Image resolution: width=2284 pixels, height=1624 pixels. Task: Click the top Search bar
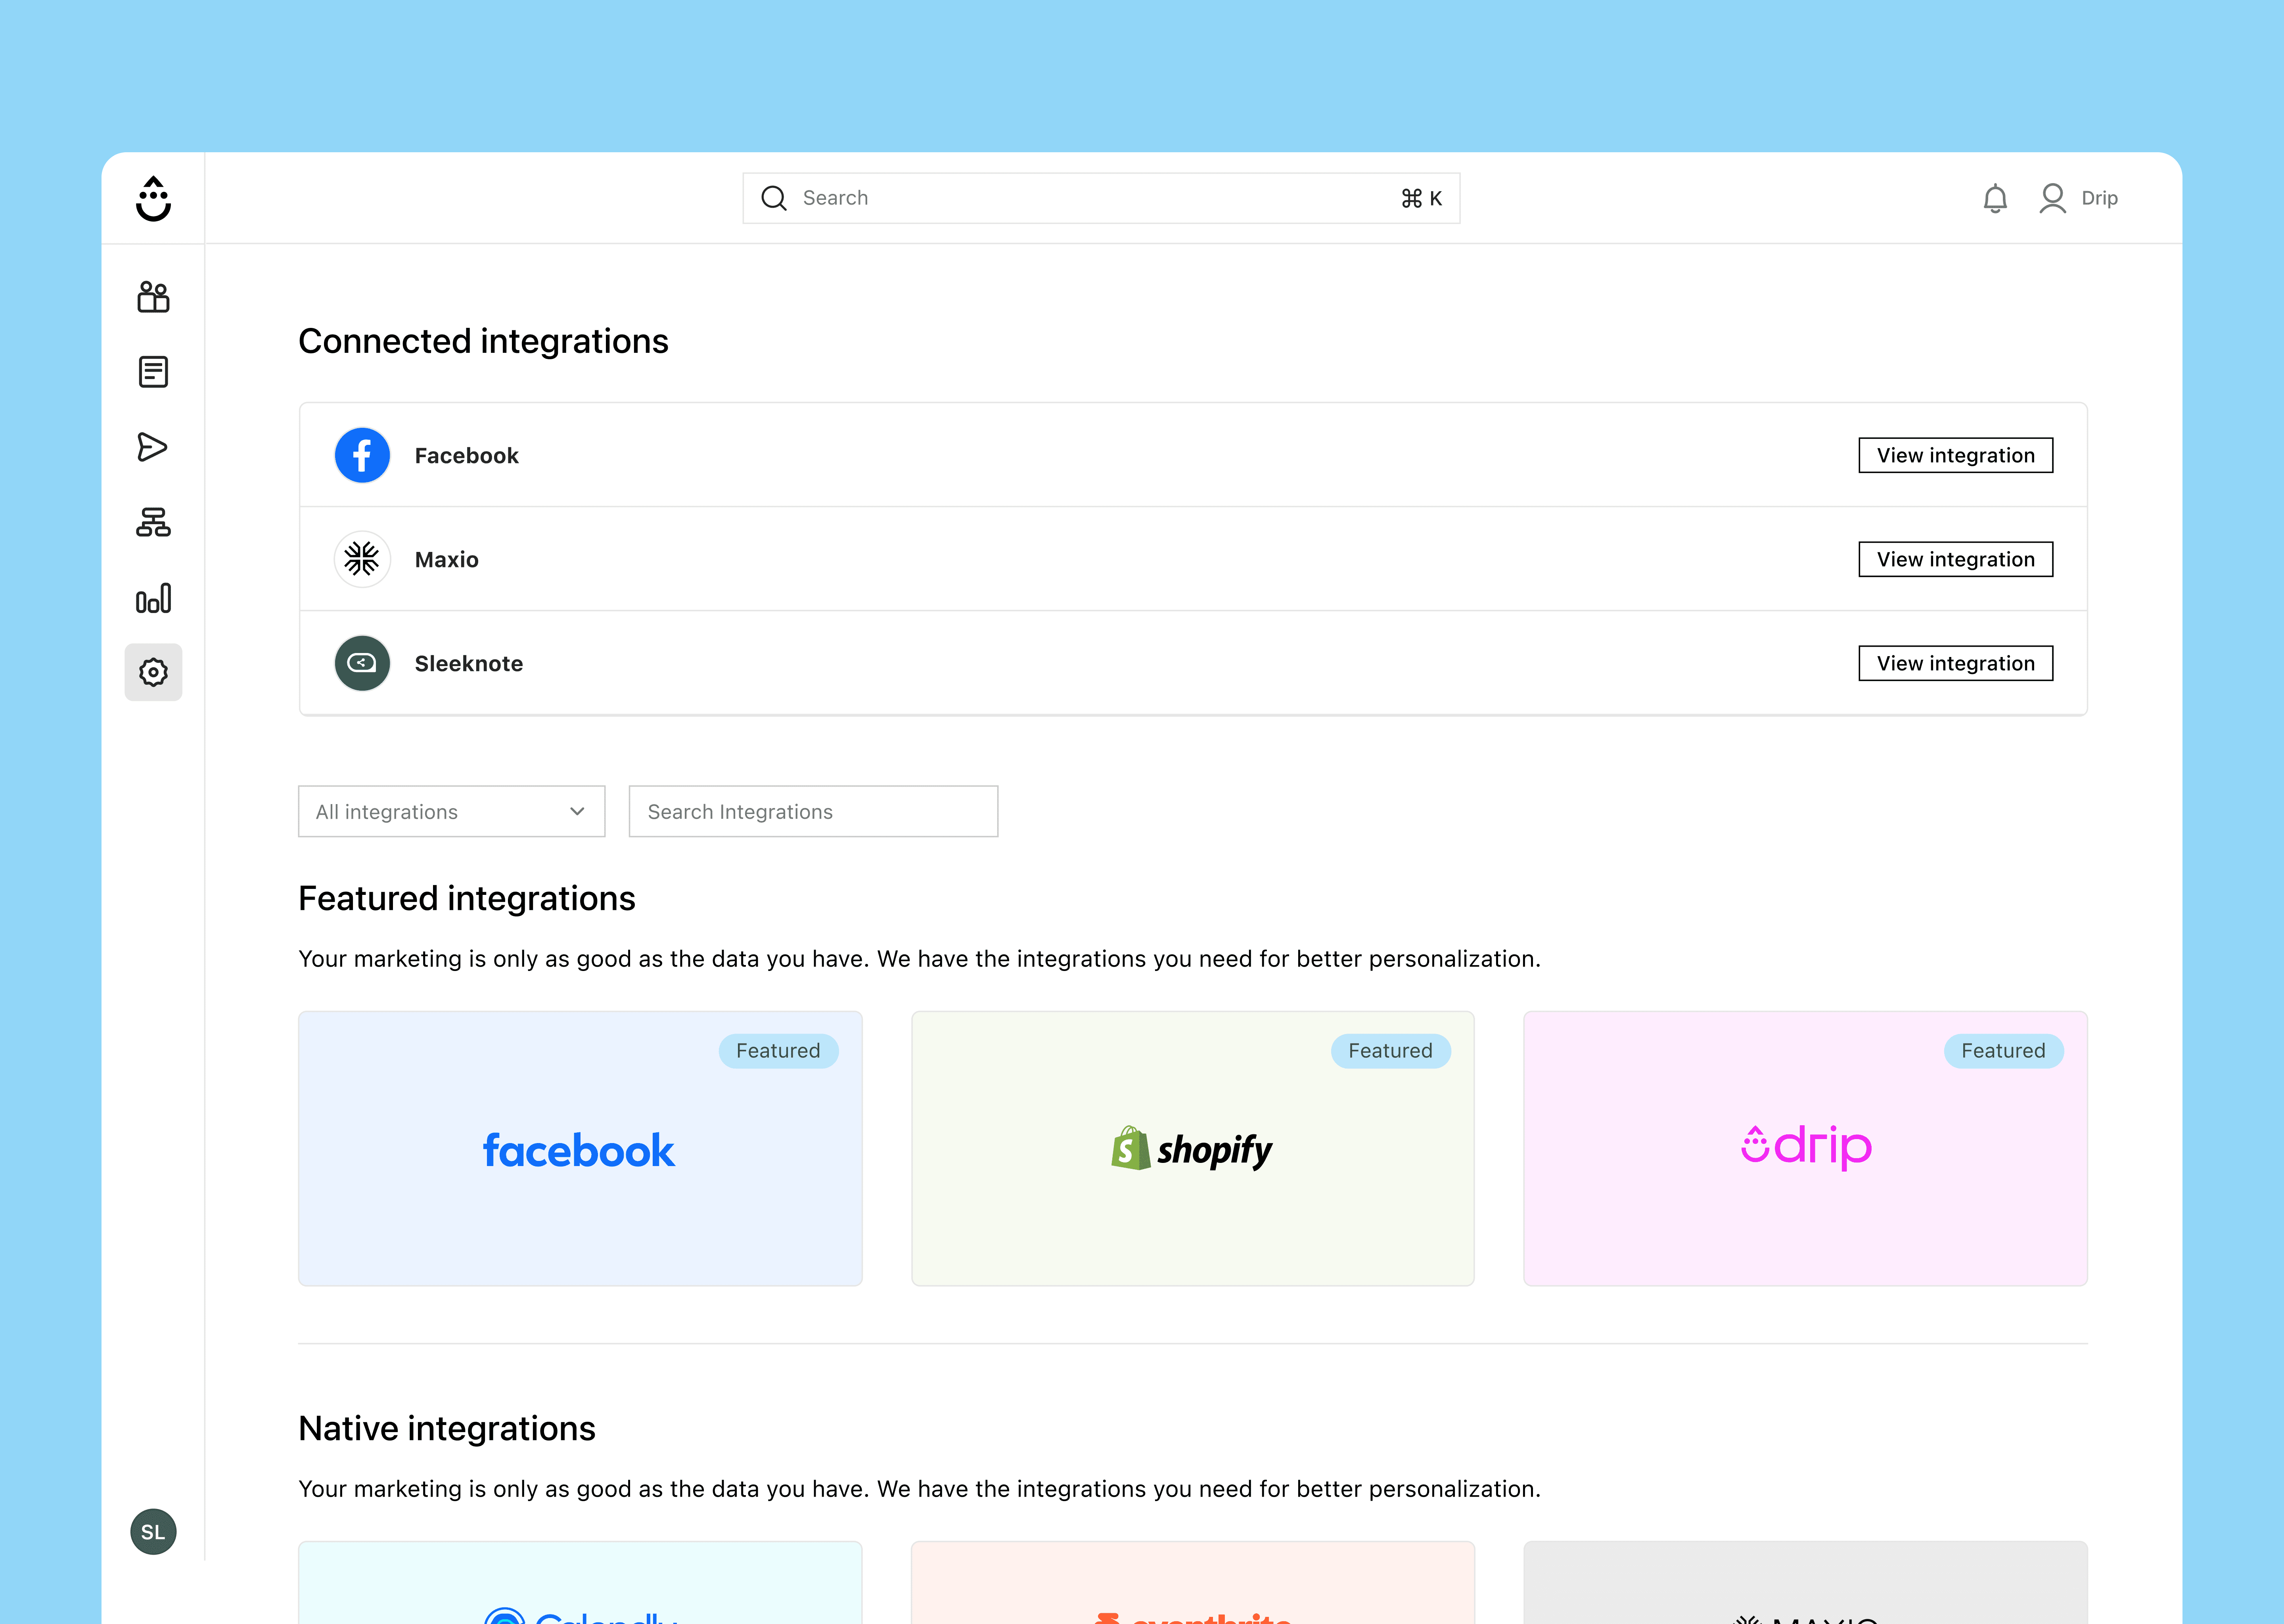(1100, 198)
